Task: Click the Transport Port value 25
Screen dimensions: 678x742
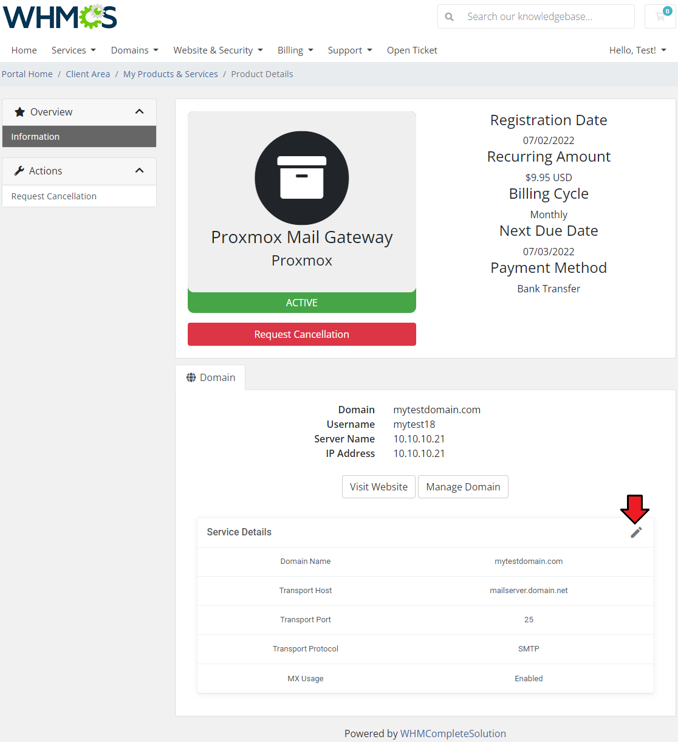Action: [x=529, y=620]
